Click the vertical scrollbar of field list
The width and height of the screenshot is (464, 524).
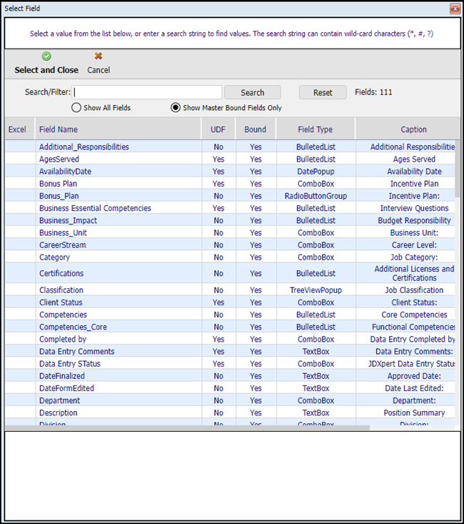click(458, 169)
